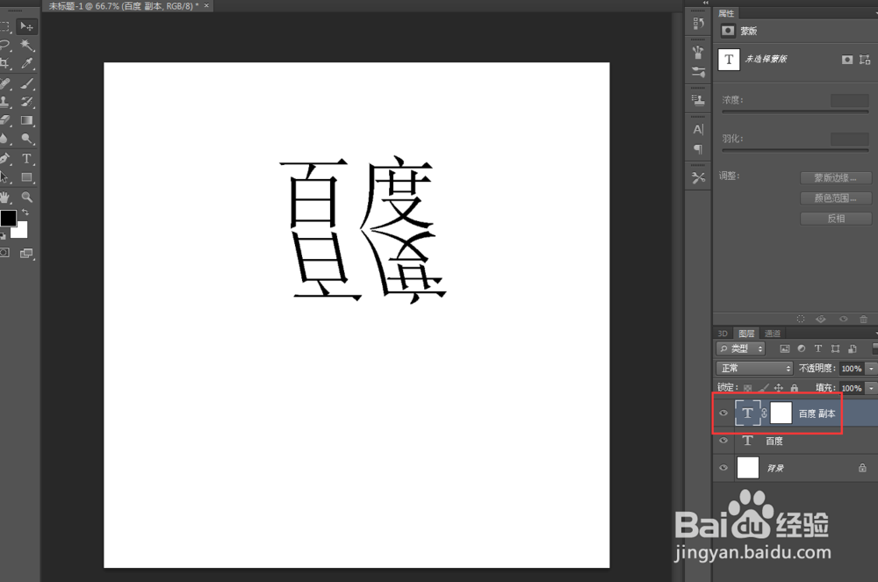Close the 未标题-1 document tab
Image resolution: width=878 pixels, height=582 pixels.
point(206,5)
